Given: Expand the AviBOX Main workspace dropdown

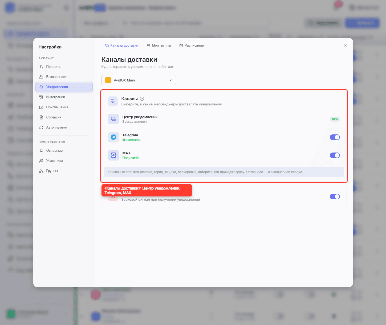Looking at the screenshot, I should [139, 80].
